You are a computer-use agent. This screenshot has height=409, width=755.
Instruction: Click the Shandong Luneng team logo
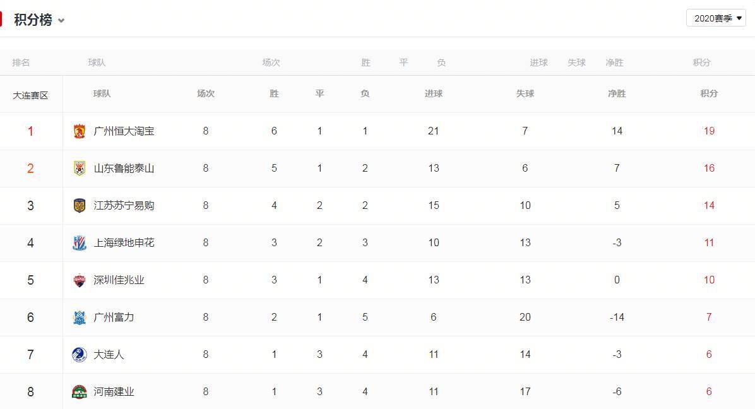pos(79,169)
